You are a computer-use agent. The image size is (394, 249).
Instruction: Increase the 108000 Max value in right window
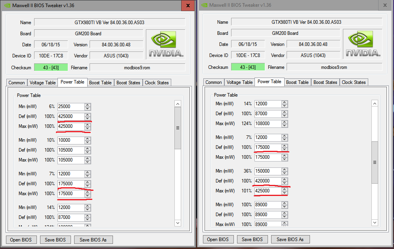(x=285, y=122)
